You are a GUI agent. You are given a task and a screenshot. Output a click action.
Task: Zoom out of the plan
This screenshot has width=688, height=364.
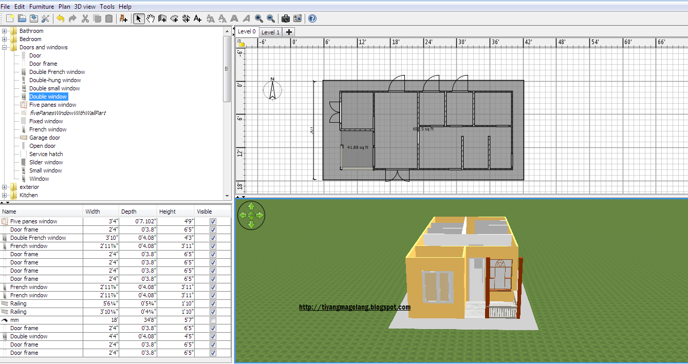pyautogui.click(x=270, y=18)
